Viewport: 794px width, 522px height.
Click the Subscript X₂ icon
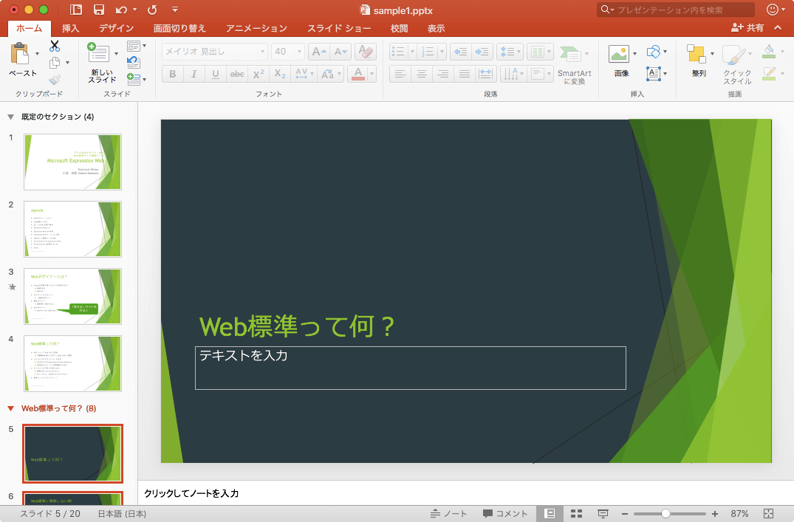point(279,74)
